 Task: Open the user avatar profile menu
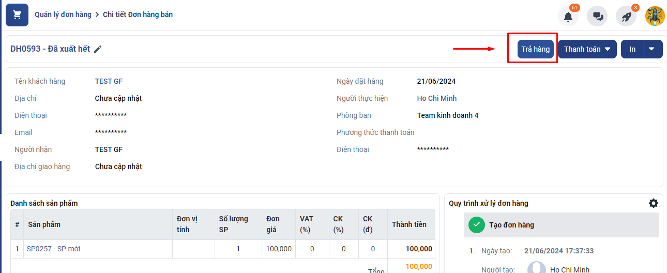[655, 16]
